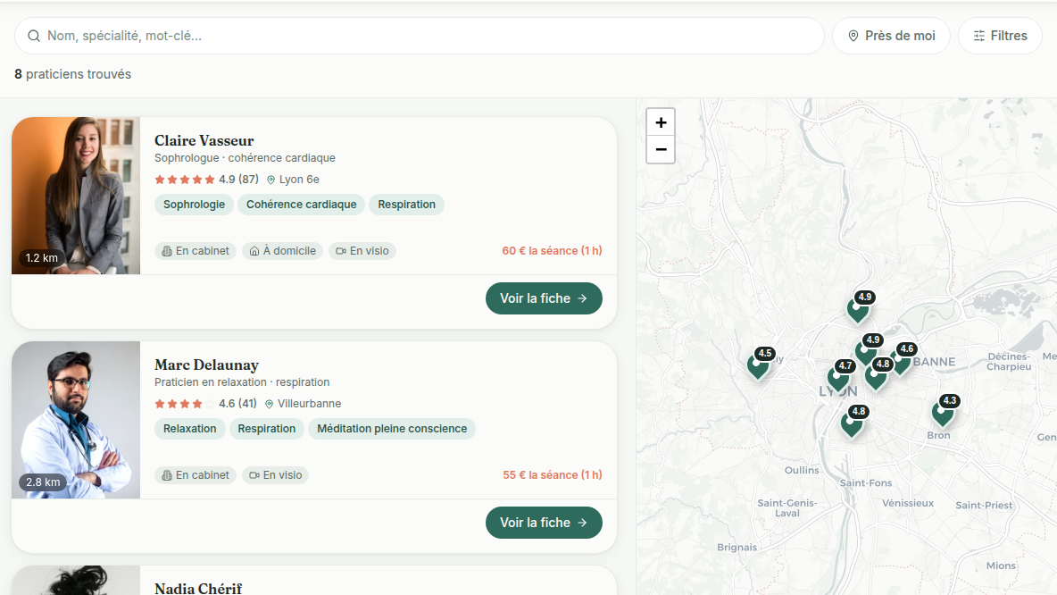The height and width of the screenshot is (595, 1057).
Task: Click the 2.8 km distance badge
Action: point(43,482)
